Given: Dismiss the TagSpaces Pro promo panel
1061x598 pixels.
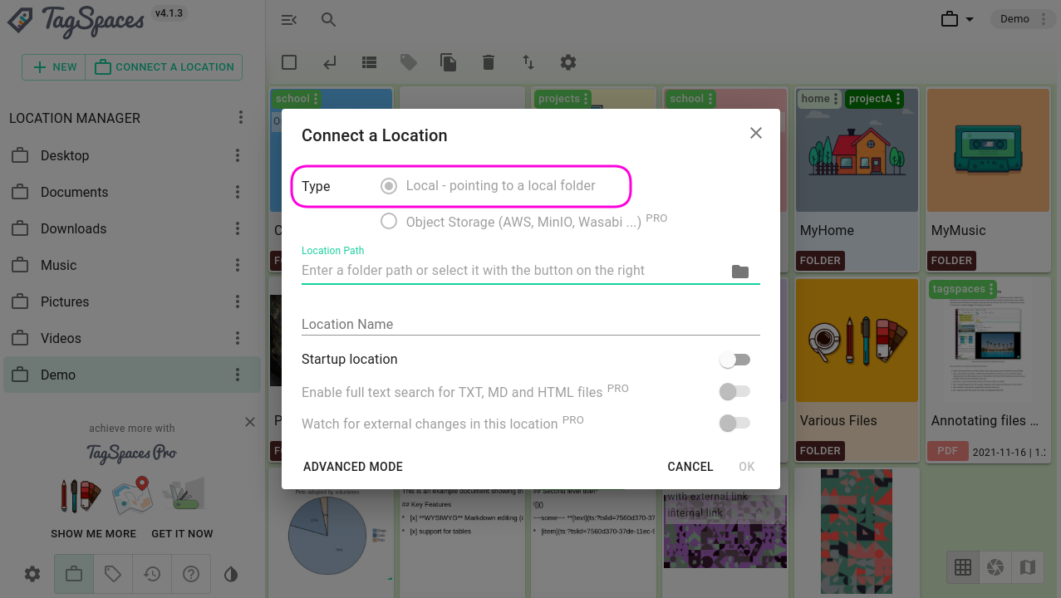Looking at the screenshot, I should point(250,422).
